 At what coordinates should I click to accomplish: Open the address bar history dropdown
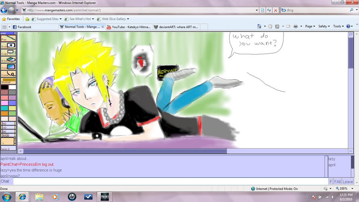(256, 10)
